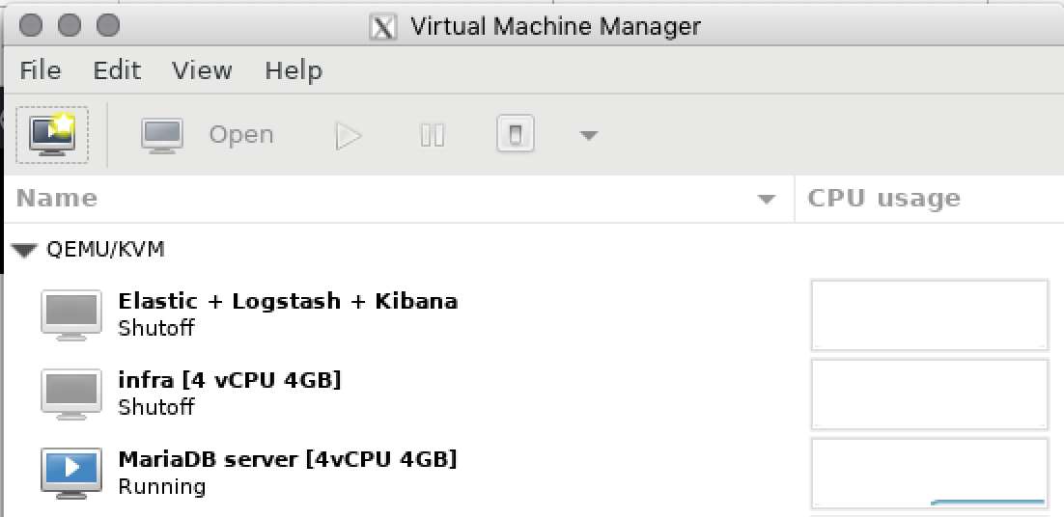
Task: Click the Shut Down power icon
Action: click(x=516, y=134)
